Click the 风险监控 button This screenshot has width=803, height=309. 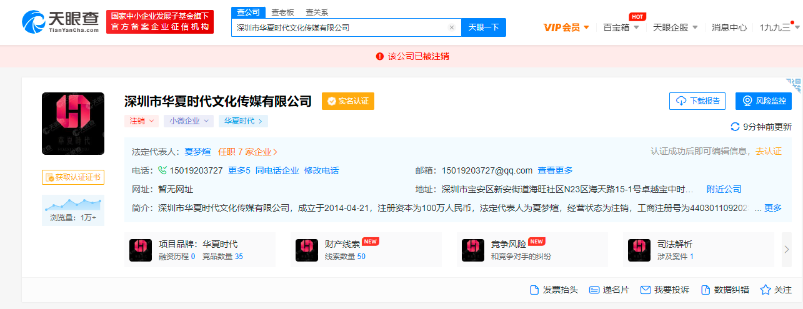[764, 101]
